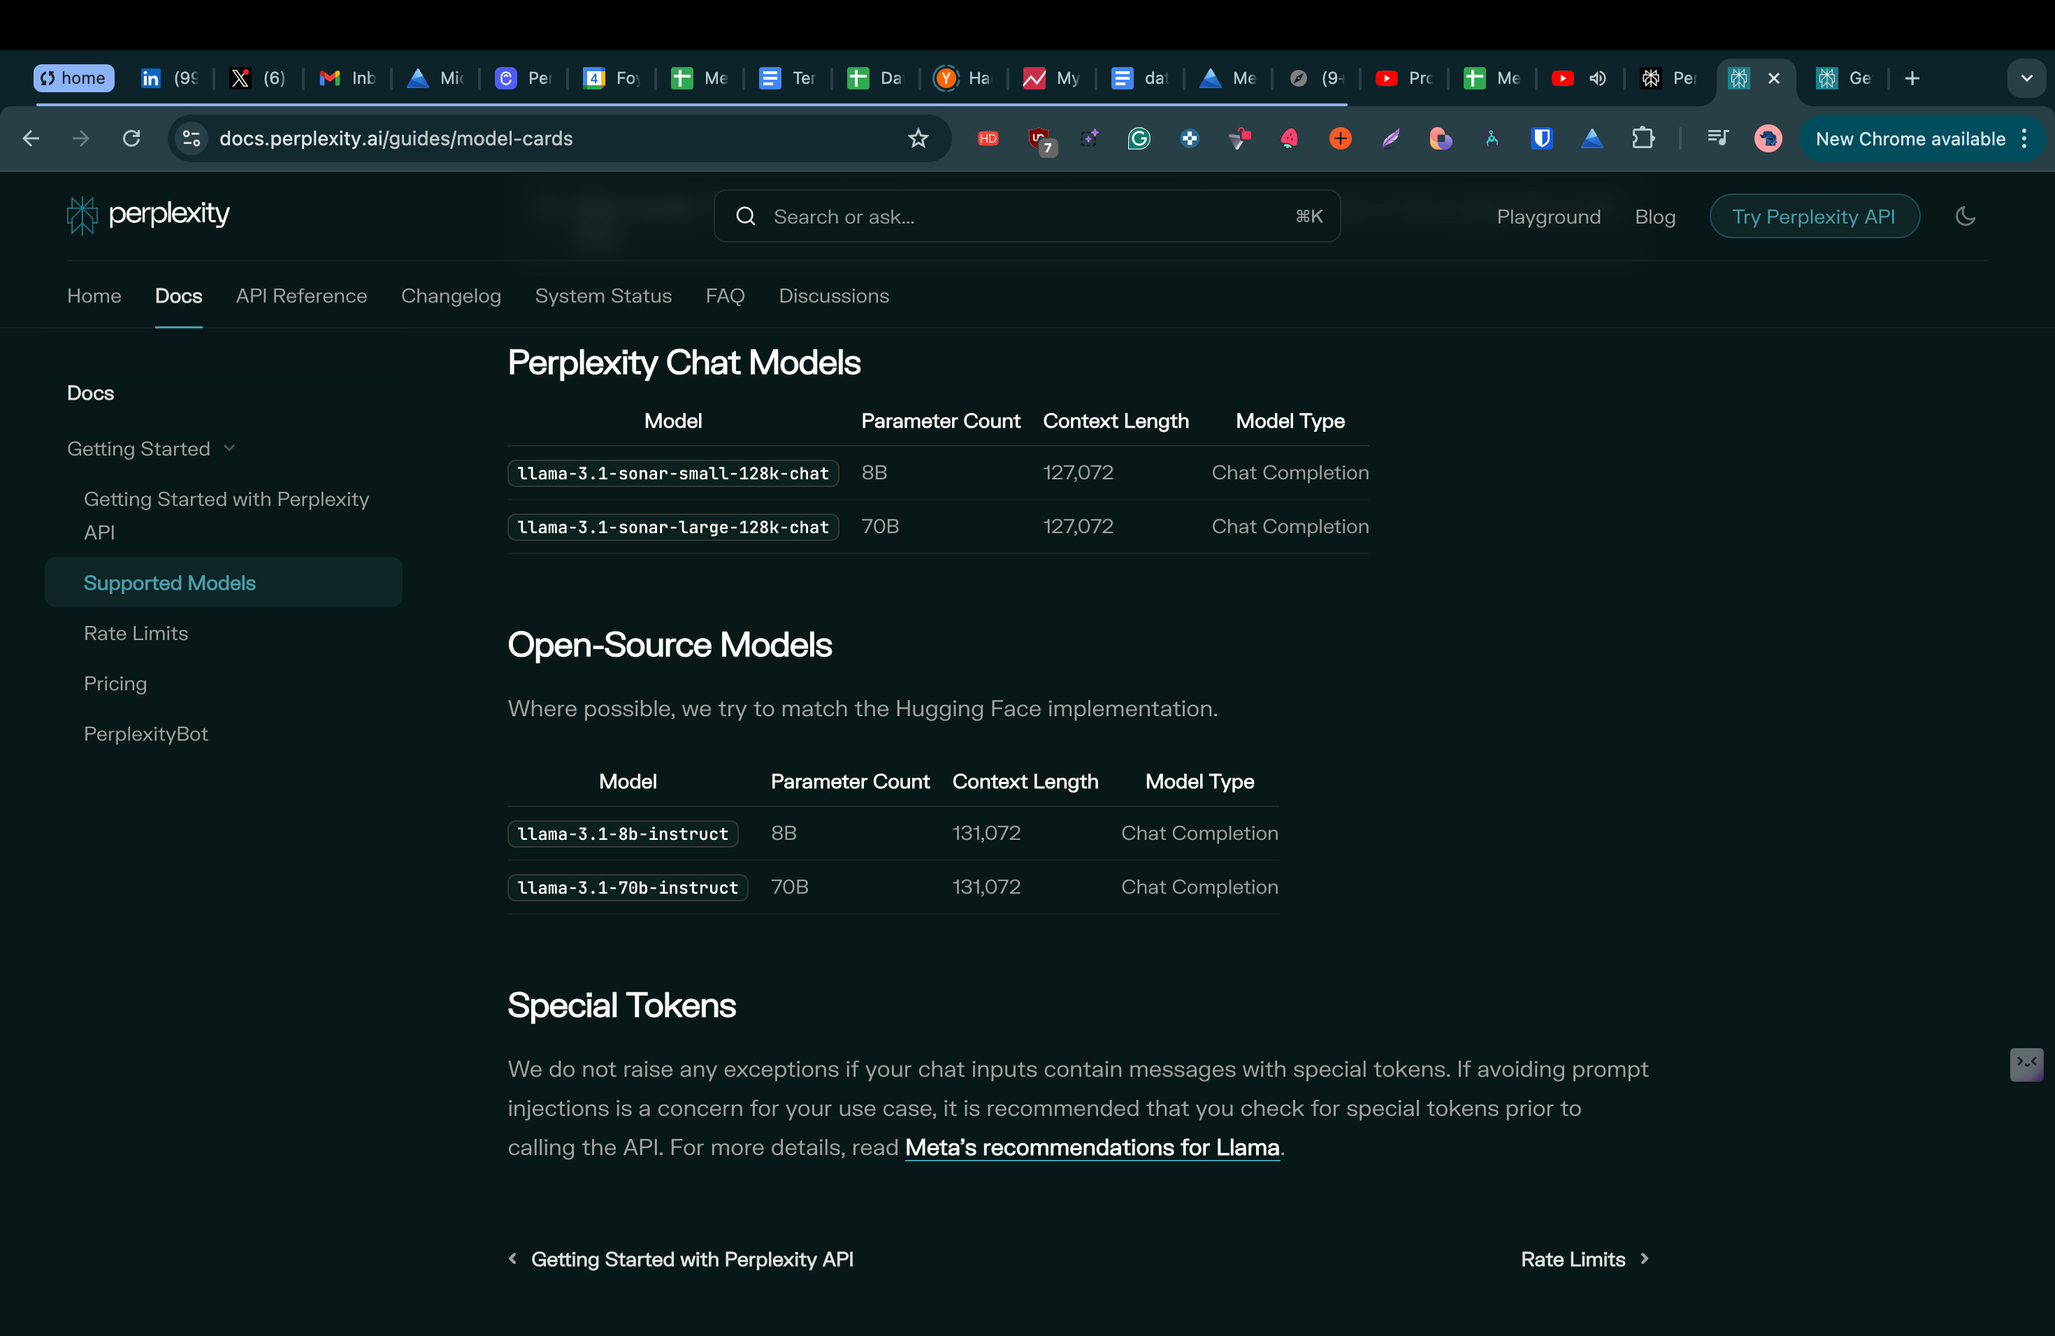
Task: Open the Grammarly extension icon
Action: 1139,138
